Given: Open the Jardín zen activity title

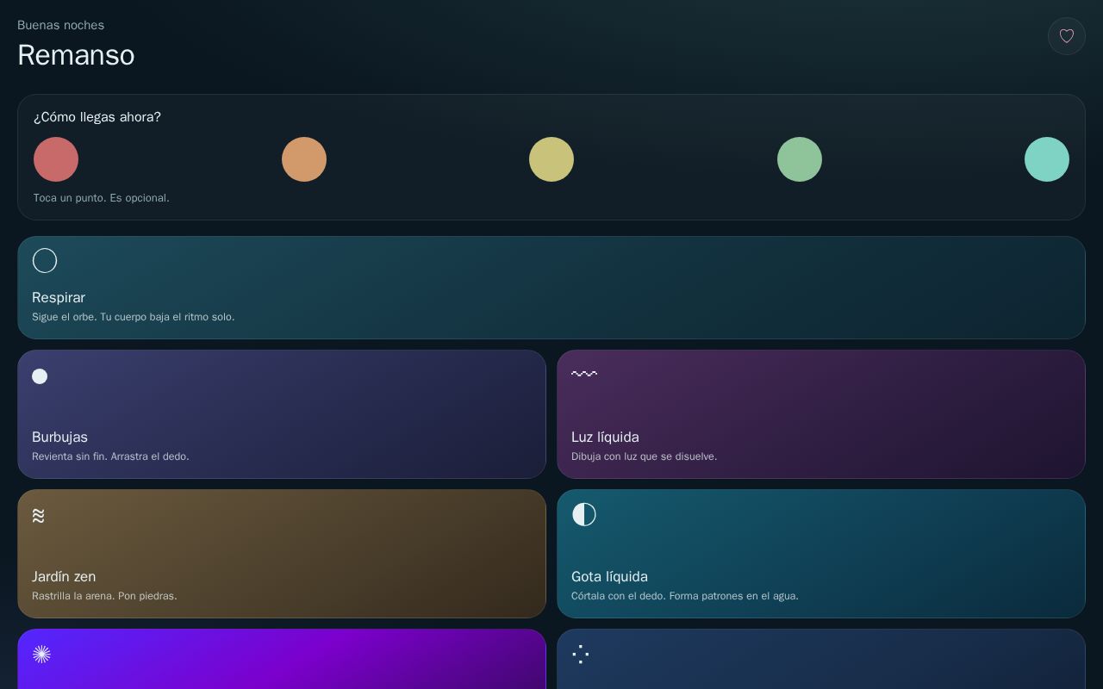Looking at the screenshot, I should (64, 577).
